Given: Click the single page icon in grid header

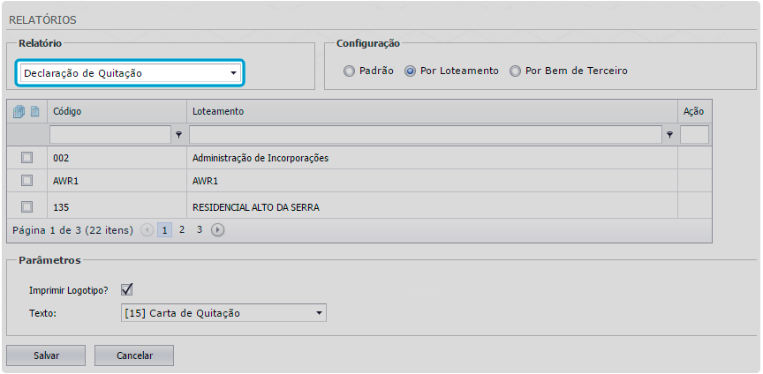Looking at the screenshot, I should pyautogui.click(x=34, y=111).
